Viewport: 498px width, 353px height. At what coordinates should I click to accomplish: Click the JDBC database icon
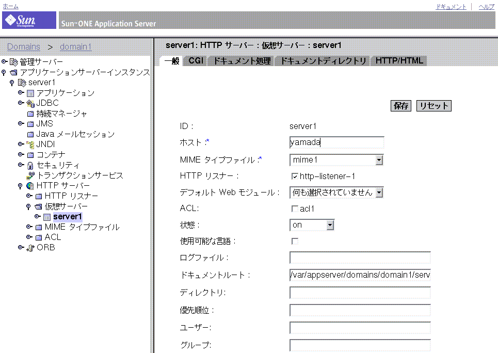[30, 104]
